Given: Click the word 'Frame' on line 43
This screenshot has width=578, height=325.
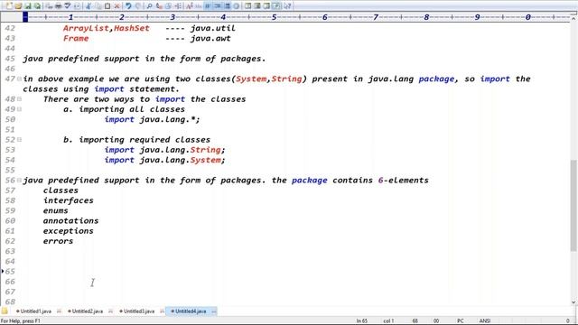Looking at the screenshot, I should (76, 38).
